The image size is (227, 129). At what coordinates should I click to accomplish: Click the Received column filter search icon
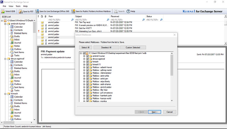(x=143, y=20)
